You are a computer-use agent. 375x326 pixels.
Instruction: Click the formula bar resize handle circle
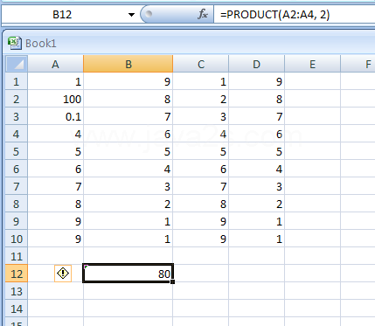149,14
